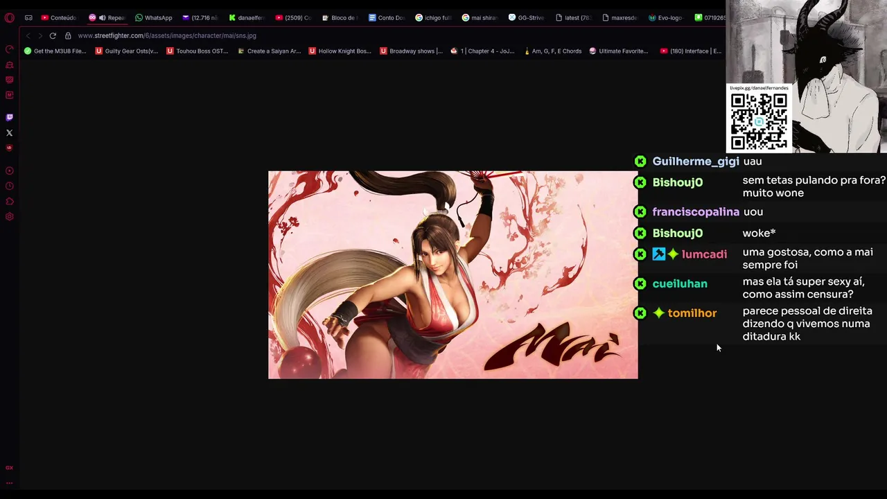This screenshot has width=887, height=499.
Task: Open bookmark Am, G, F, E Chords
Action: (x=552, y=51)
